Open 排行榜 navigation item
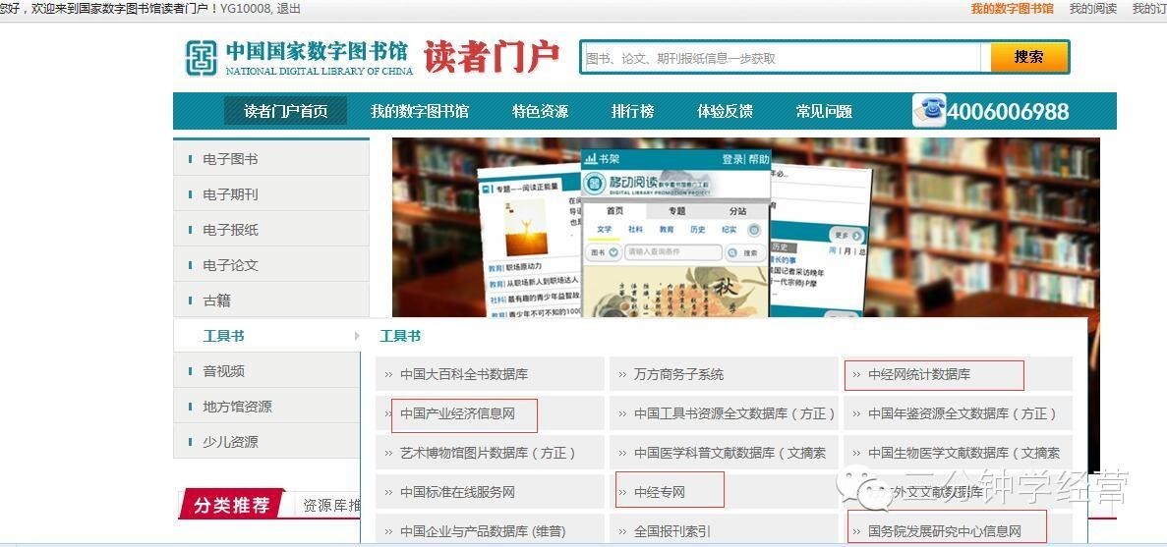The width and height of the screenshot is (1167, 547). point(632,112)
